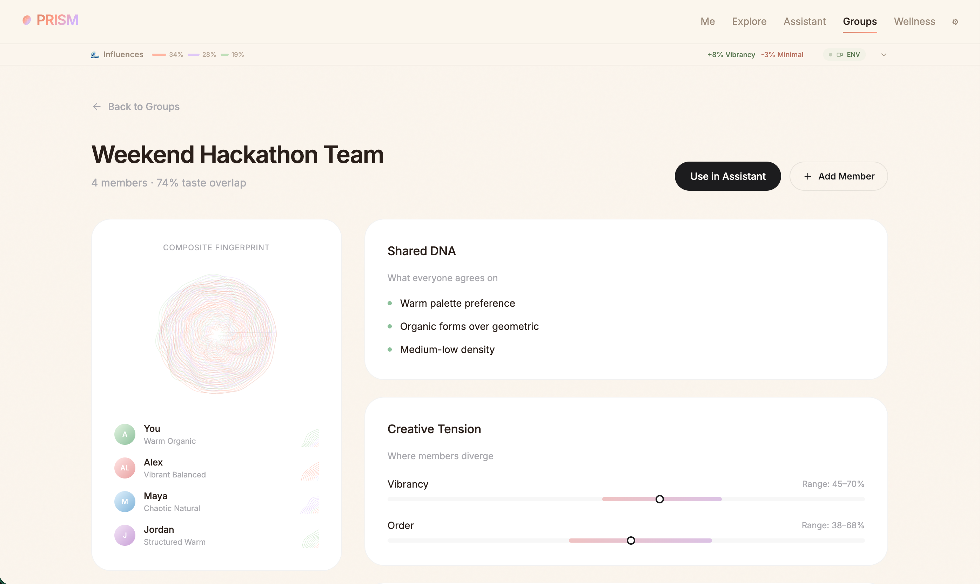The width and height of the screenshot is (980, 584).
Task: Click the composite fingerprint graphic
Action: pos(216,334)
